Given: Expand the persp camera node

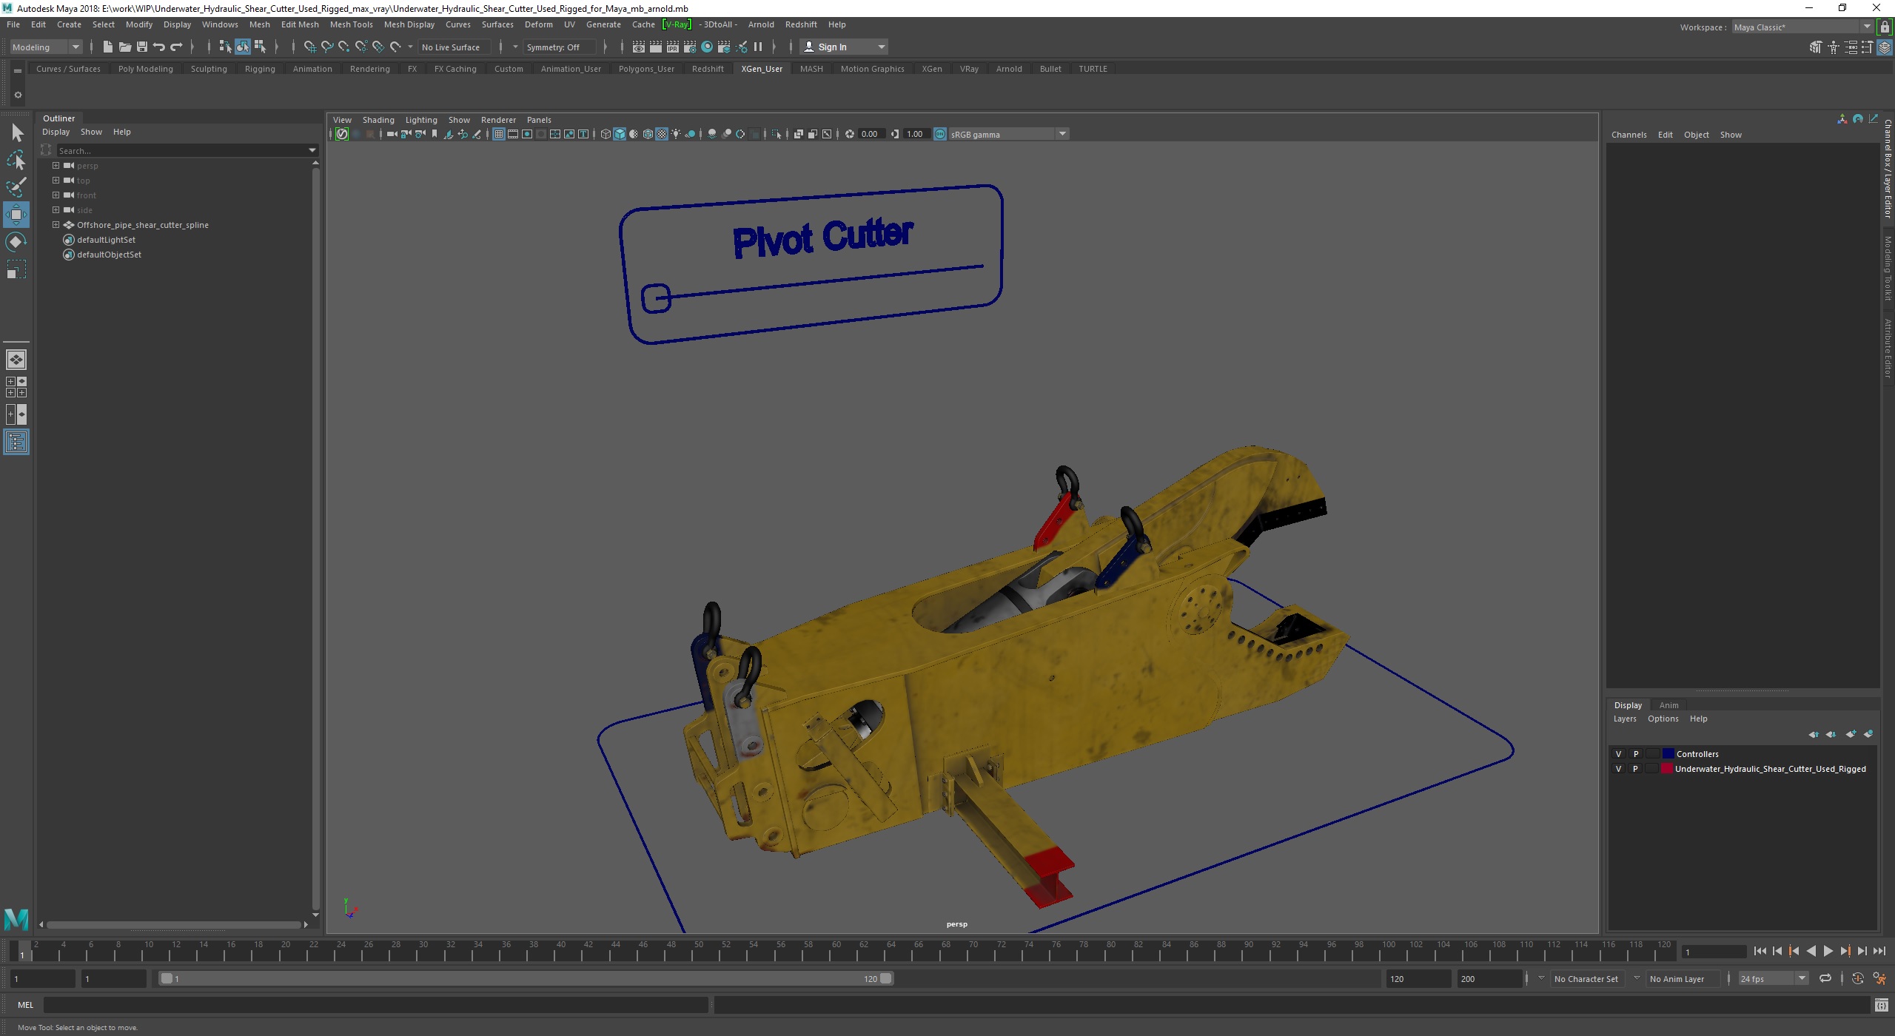Looking at the screenshot, I should click(x=56, y=166).
